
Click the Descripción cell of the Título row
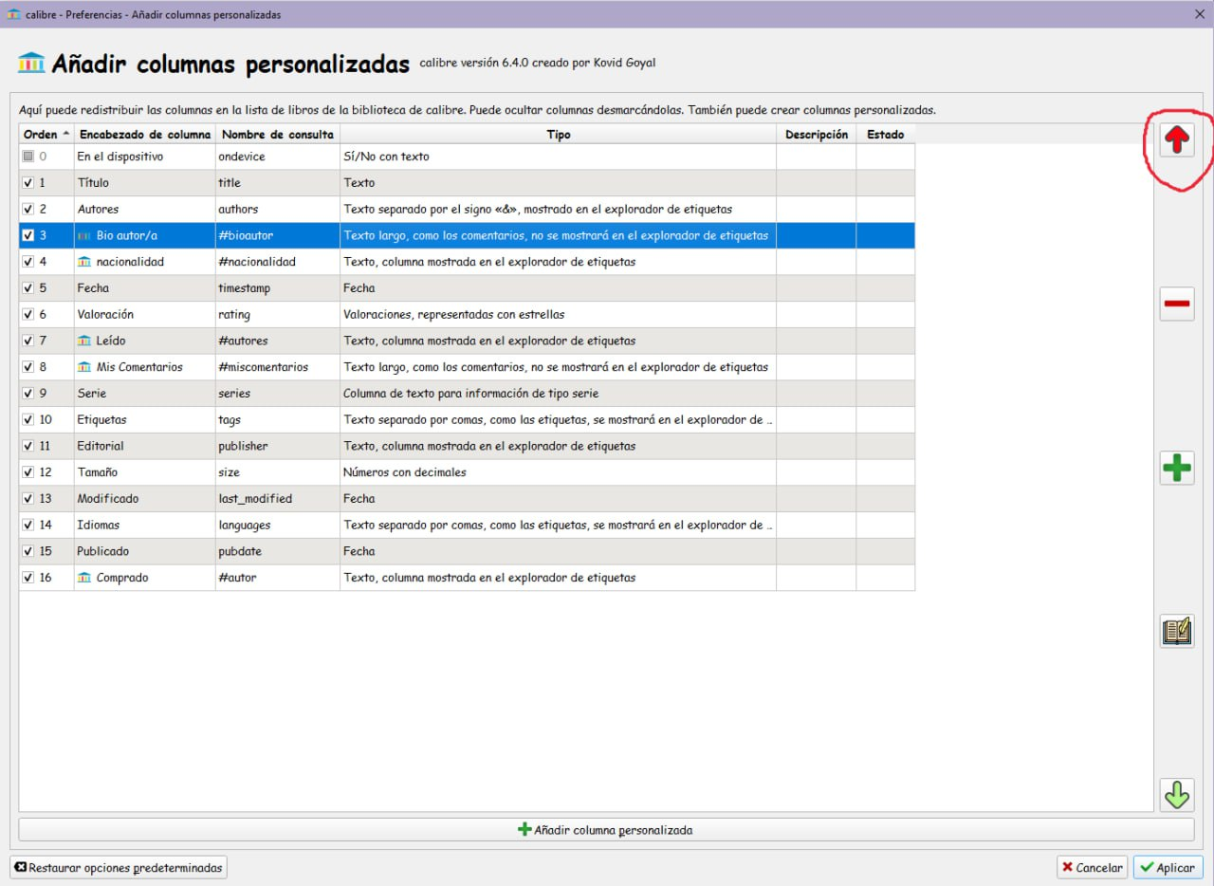pyautogui.click(x=817, y=183)
